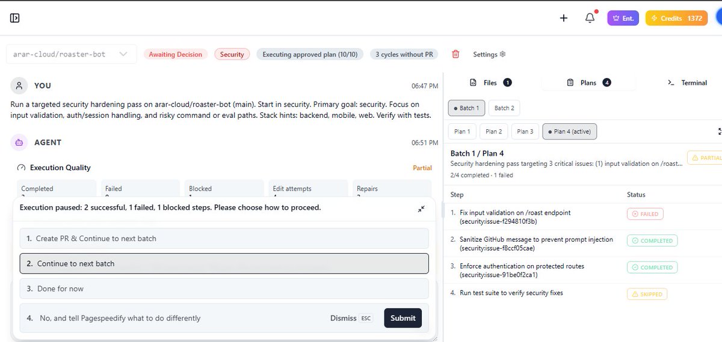722x342 pixels.
Task: Click the SKIPPED status badge
Action: click(x=647, y=294)
